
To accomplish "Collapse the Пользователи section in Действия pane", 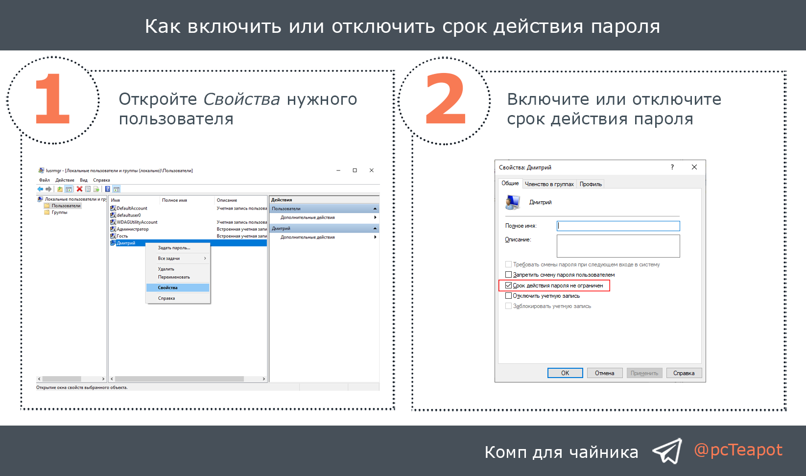I will coord(375,209).
